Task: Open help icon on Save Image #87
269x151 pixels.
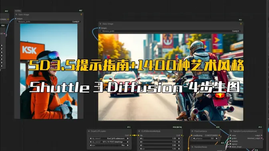Action: pyautogui.click(x=81, y=14)
